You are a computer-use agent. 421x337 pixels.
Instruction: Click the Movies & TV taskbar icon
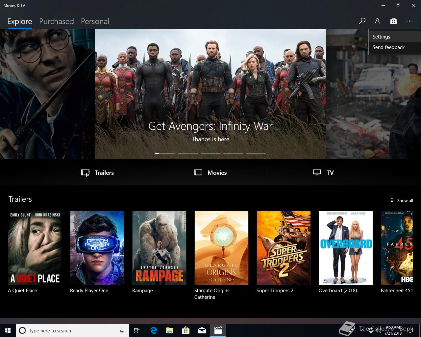(218, 330)
